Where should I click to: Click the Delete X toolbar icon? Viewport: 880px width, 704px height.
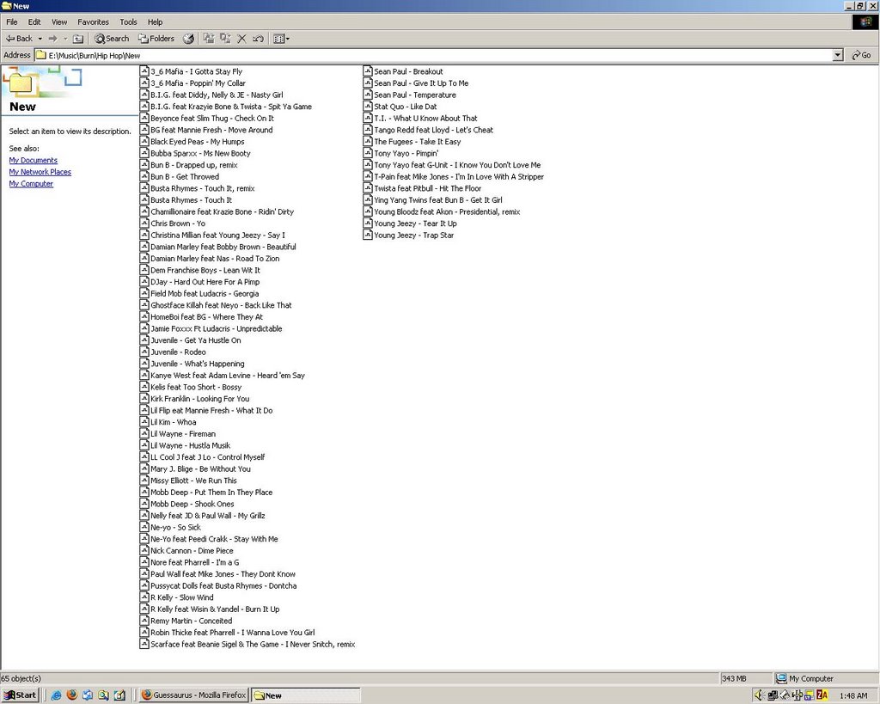[241, 39]
